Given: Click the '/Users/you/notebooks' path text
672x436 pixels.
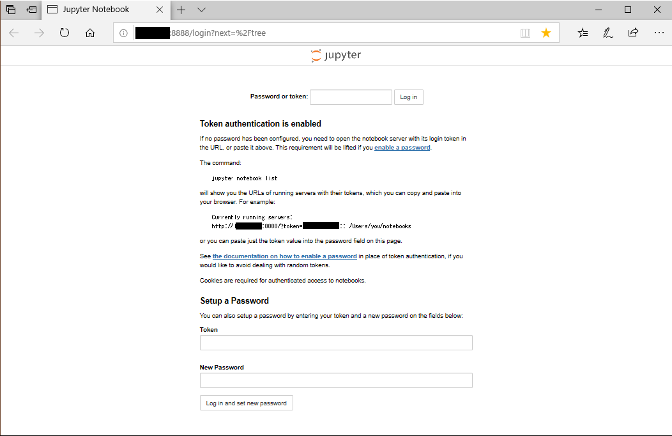Looking at the screenshot, I should [x=379, y=226].
